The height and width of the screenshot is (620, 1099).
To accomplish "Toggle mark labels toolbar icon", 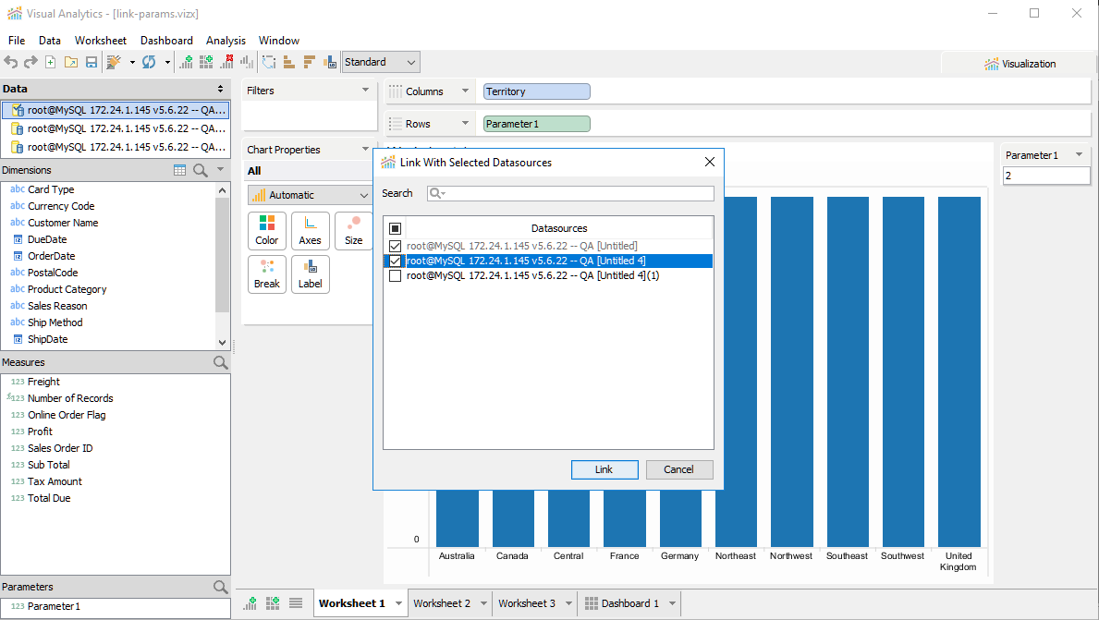I will 330,62.
